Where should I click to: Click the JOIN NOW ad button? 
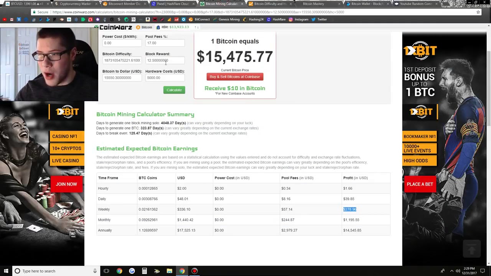point(66,184)
